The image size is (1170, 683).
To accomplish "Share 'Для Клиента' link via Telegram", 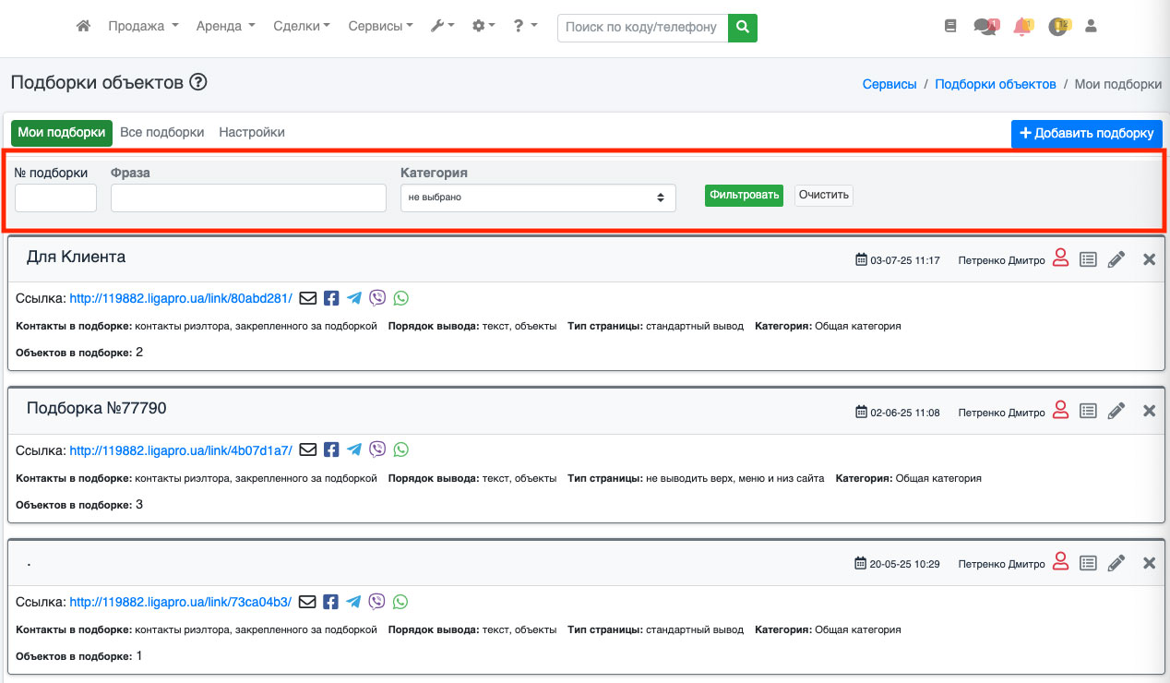I will pyautogui.click(x=354, y=298).
